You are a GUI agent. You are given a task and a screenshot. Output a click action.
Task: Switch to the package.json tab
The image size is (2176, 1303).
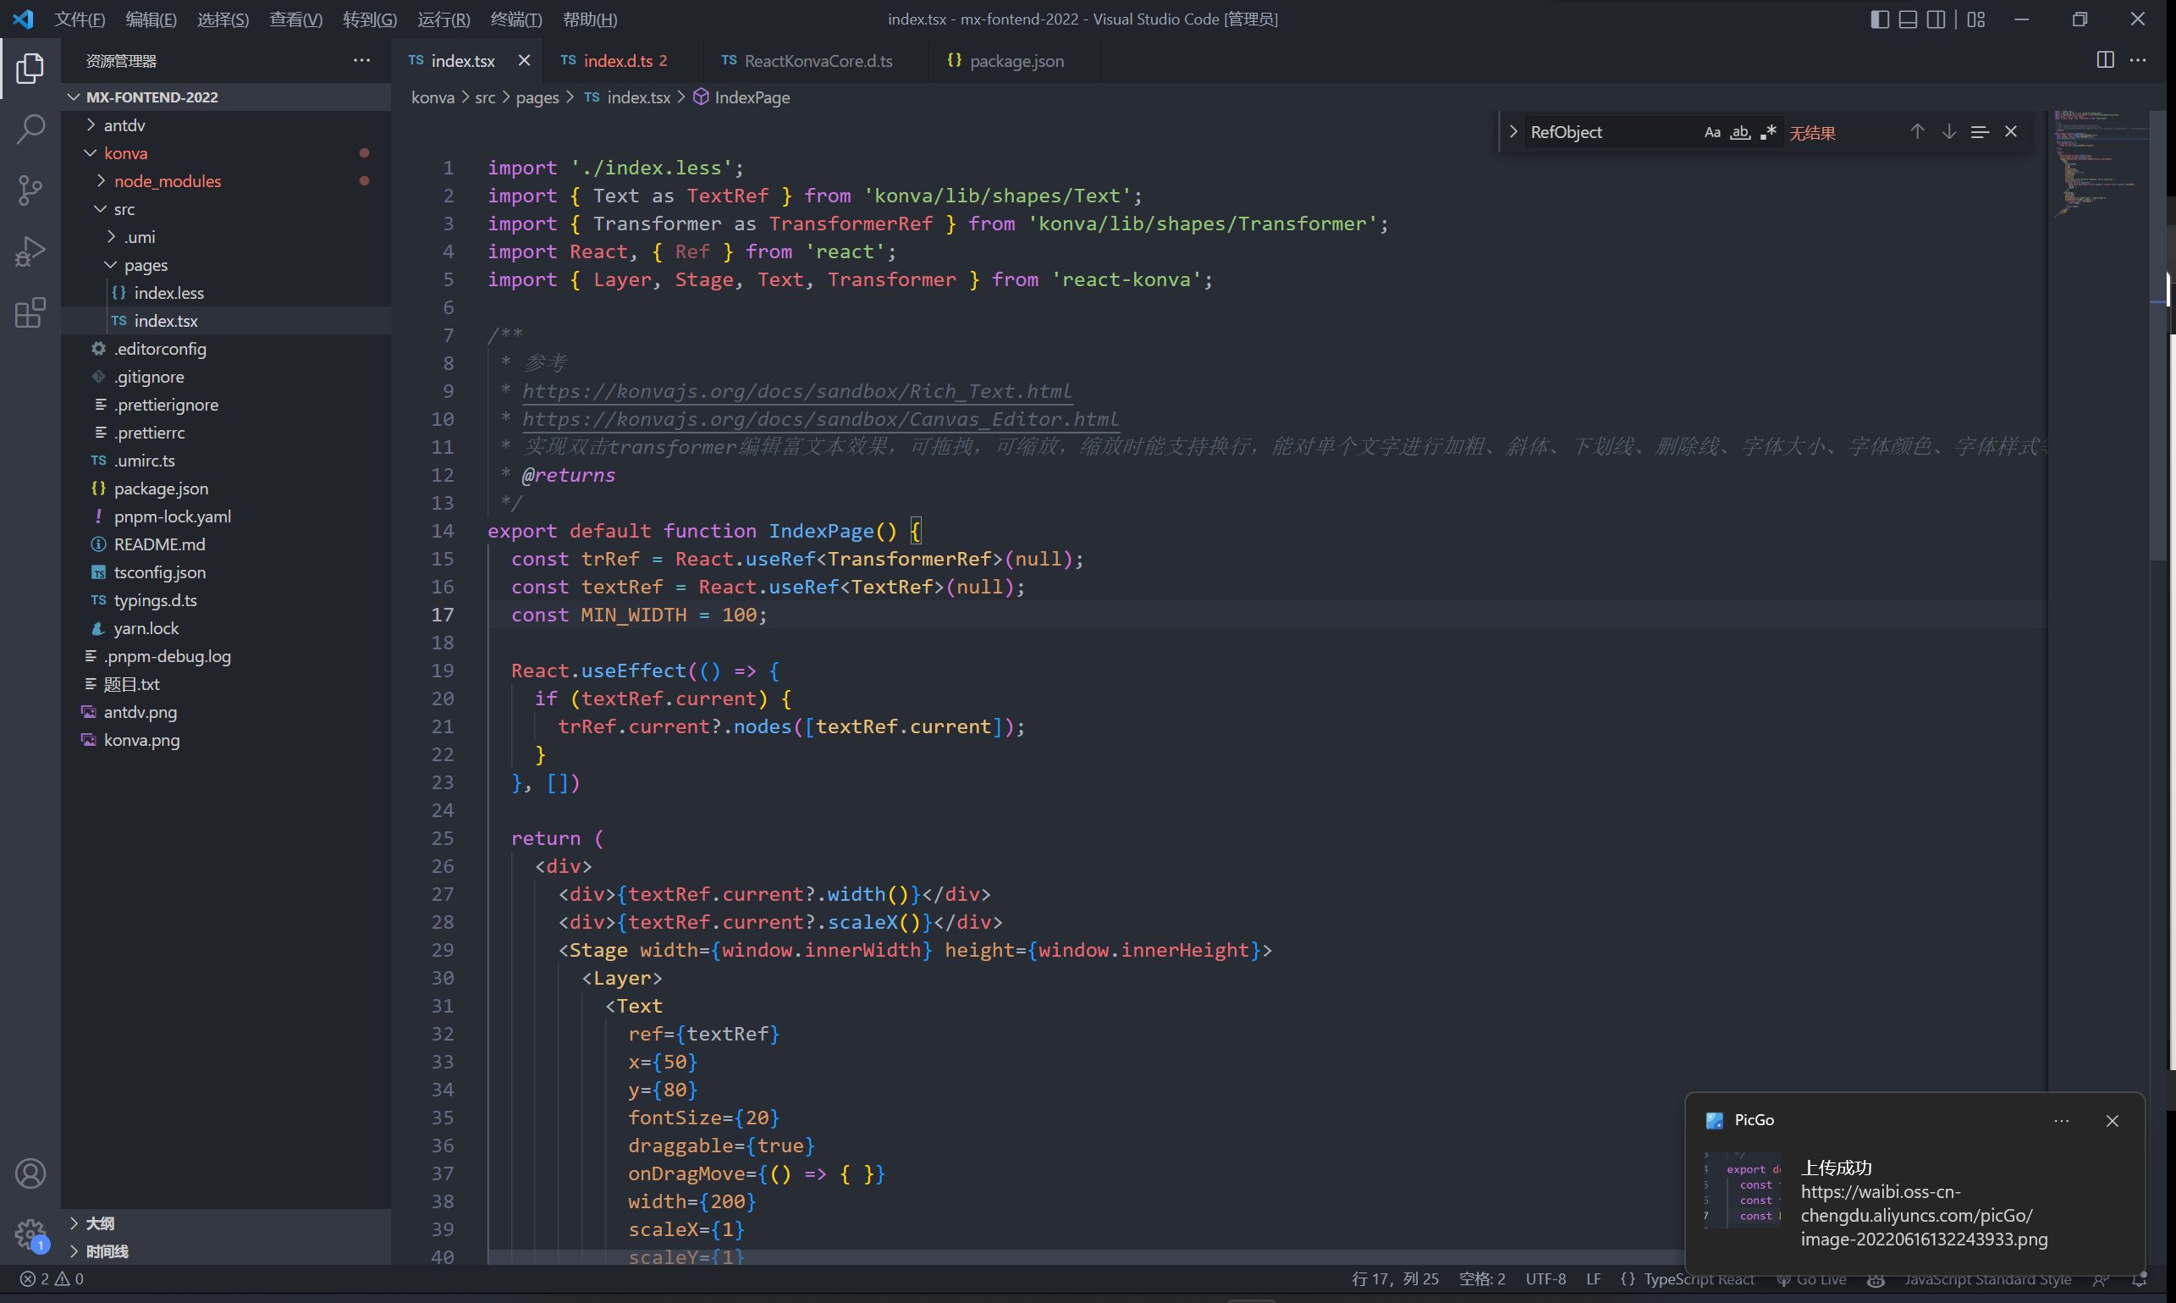point(1016,61)
